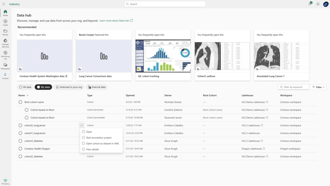The image size is (330, 186).
Task: Click more options ellipsis on cohort2_lungcancer
Action: pos(82,125)
